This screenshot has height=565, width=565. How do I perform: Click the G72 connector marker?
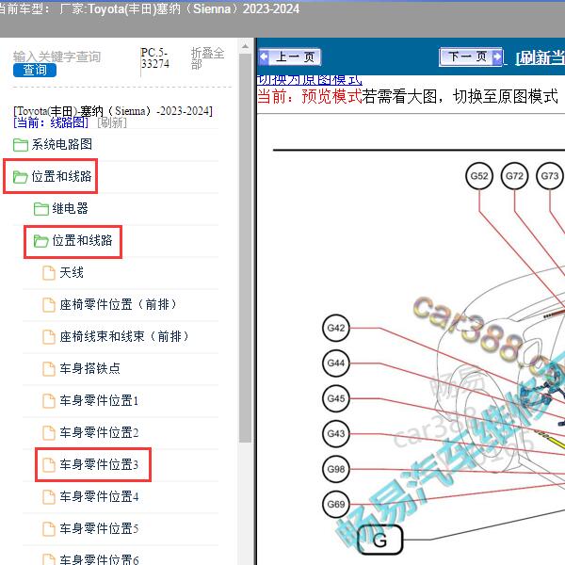click(514, 176)
